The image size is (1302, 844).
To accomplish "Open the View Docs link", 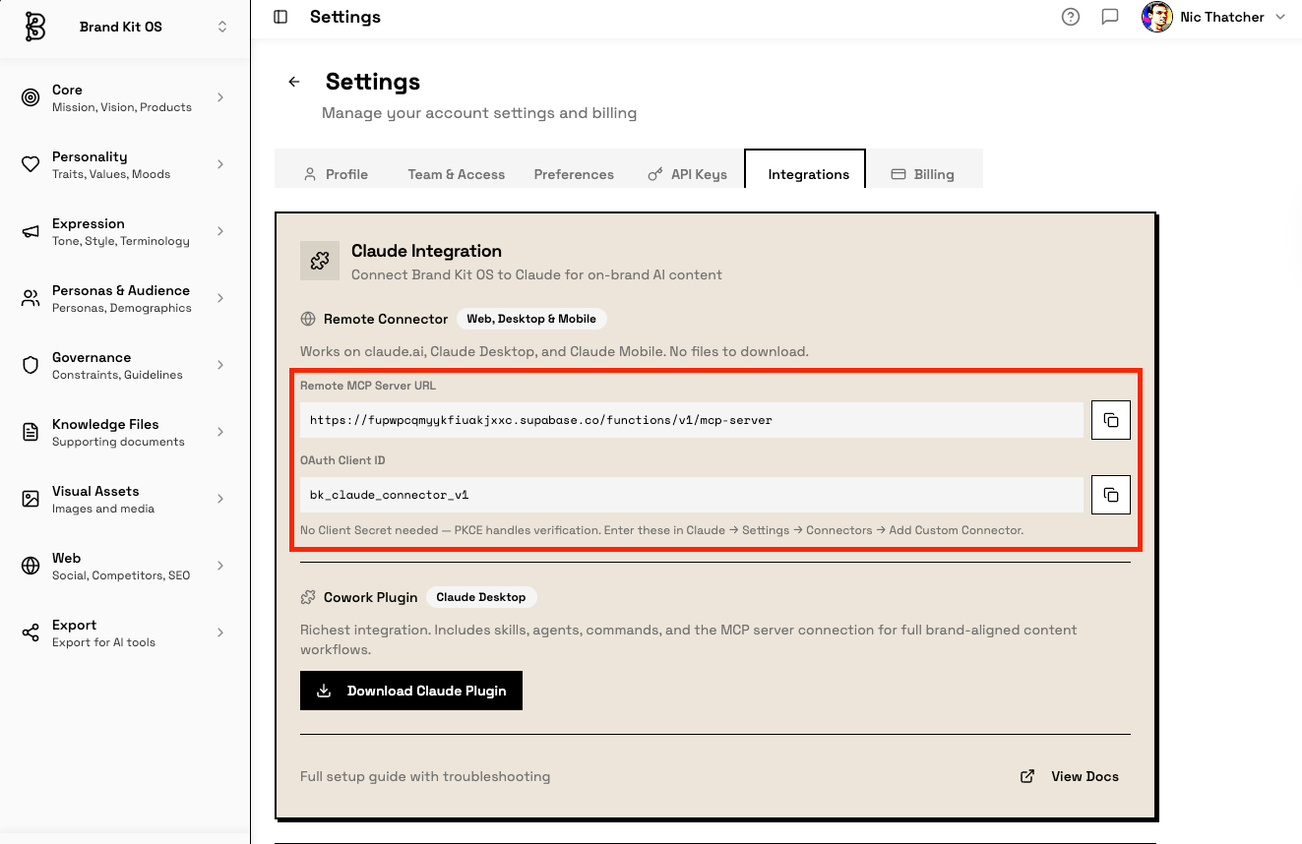I will coord(1071,776).
